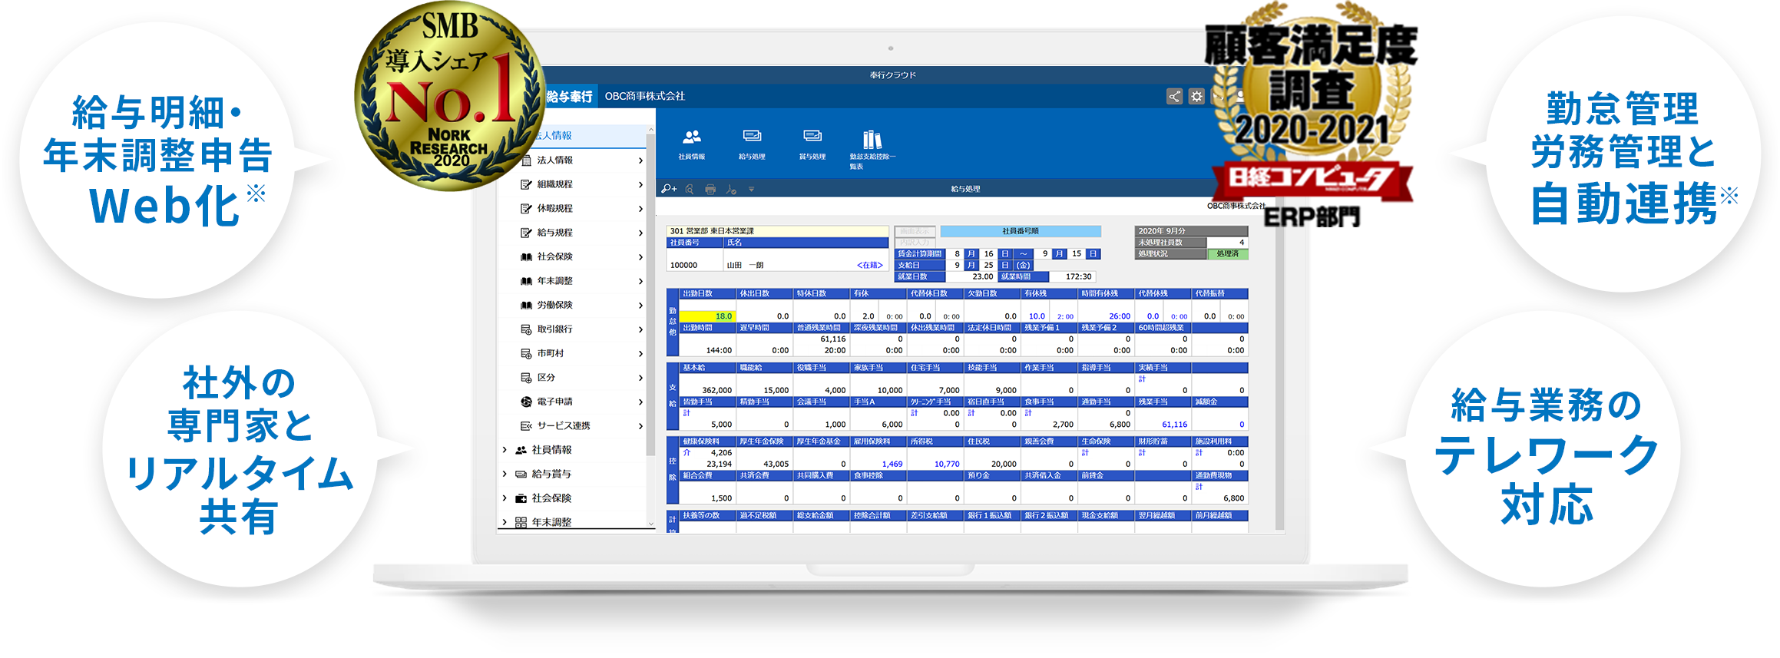The height and width of the screenshot is (658, 1780).
Task: Click the globe icon beside 電子申請
Action: pyautogui.click(x=527, y=402)
